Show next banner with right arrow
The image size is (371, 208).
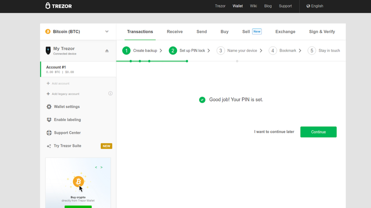pos(101,167)
